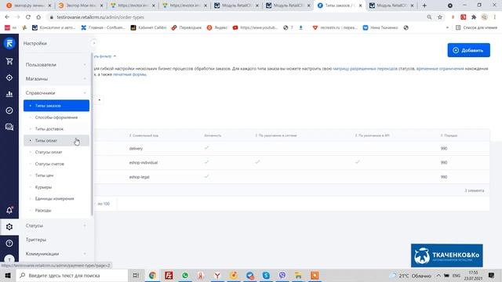This screenshot has height=282, width=502.
Task: Open FileZilla from the taskbar
Action: (x=169, y=275)
